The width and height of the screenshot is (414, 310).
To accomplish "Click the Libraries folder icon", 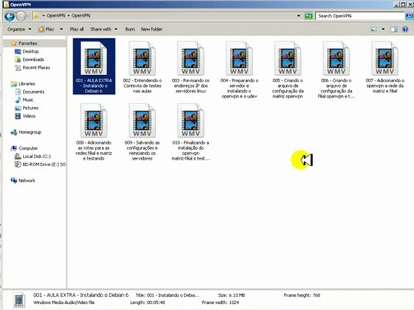I will coord(14,84).
